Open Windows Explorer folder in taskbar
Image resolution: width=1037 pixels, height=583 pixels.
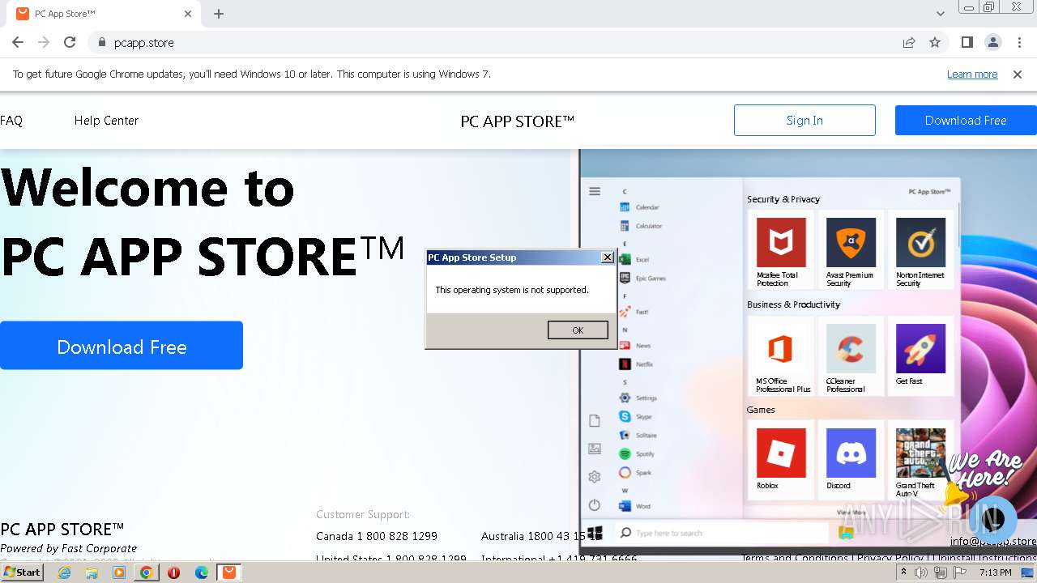click(92, 572)
